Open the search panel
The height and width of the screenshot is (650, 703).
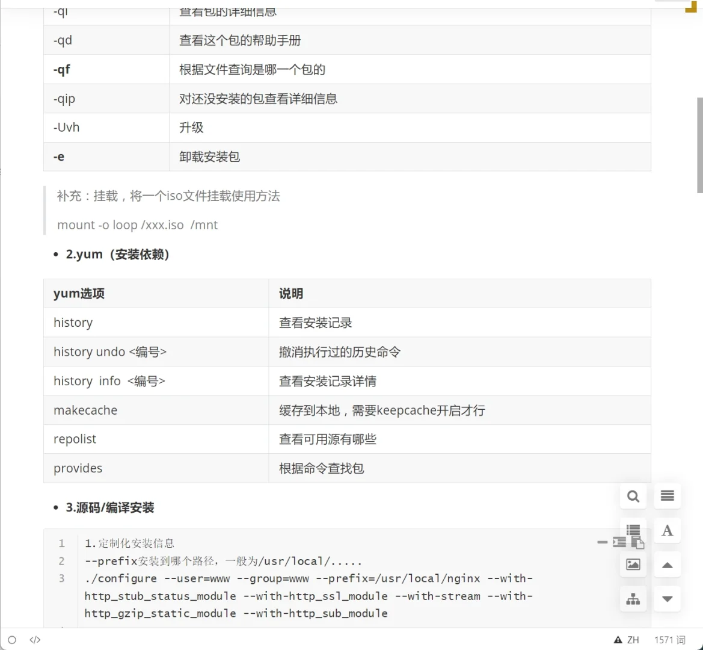(x=633, y=496)
